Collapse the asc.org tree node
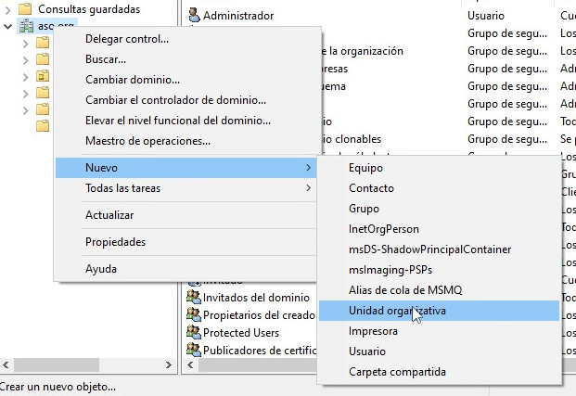This screenshot has height=396, width=576. click(x=8, y=26)
